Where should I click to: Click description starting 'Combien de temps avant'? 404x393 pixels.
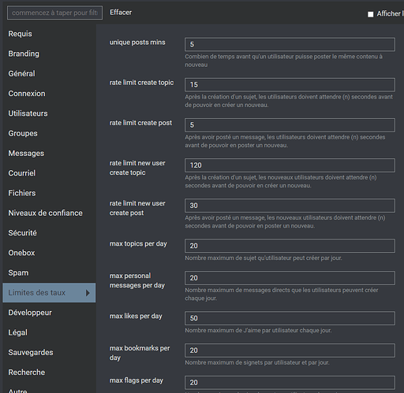283,61
